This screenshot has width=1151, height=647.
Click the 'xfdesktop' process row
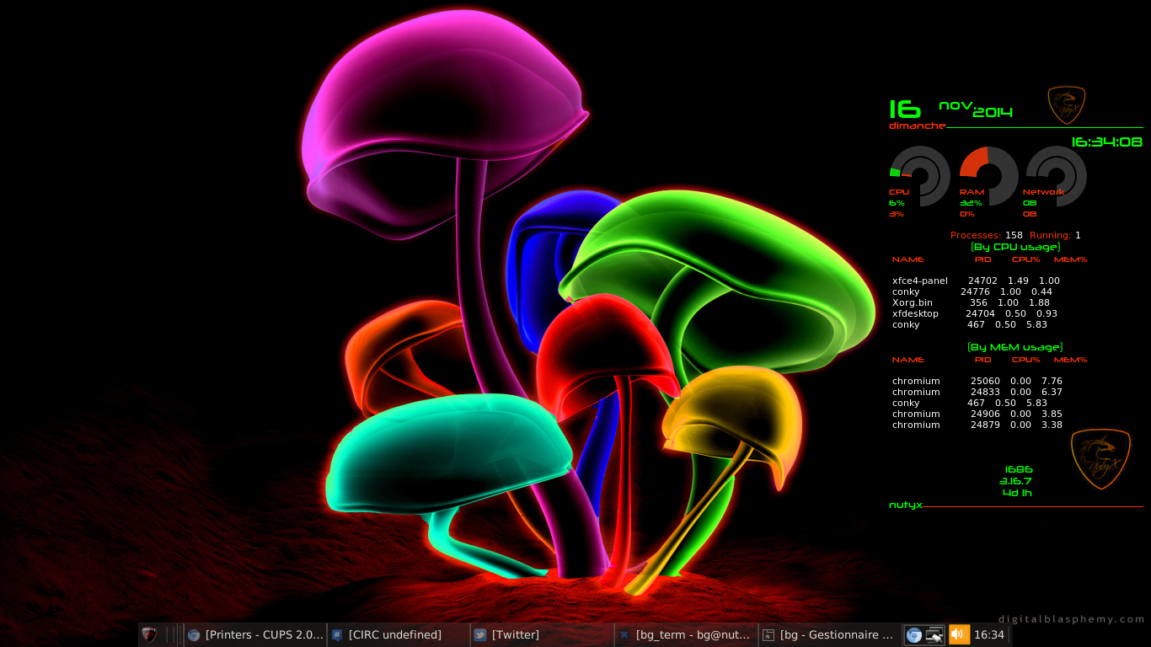[x=975, y=313]
